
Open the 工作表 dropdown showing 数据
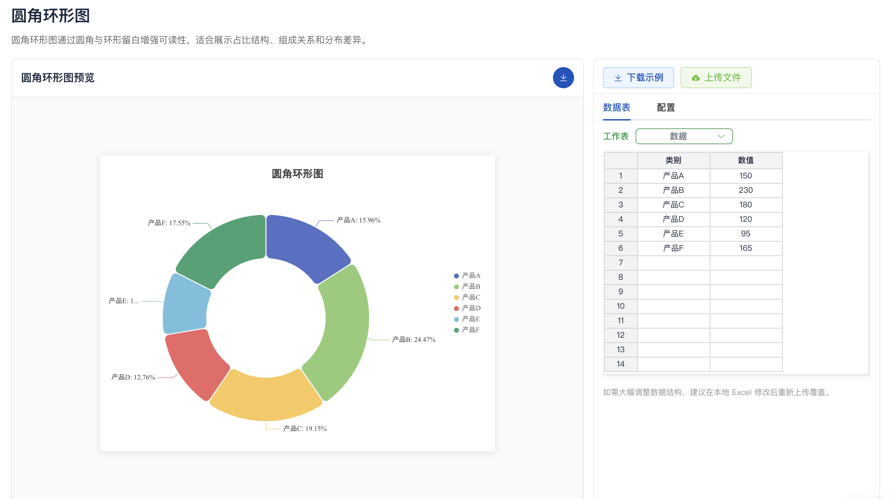point(684,136)
